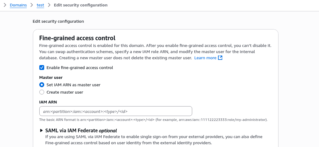Select Set IAM ARN as master user radio

42,85
